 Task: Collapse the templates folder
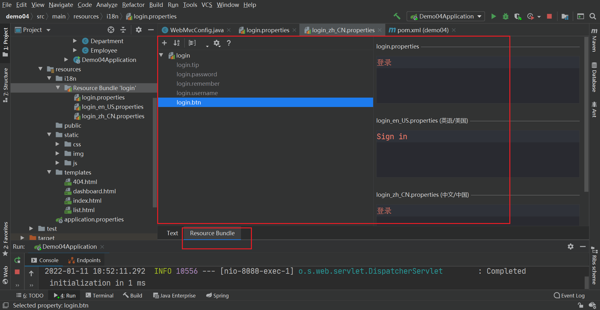pyautogui.click(x=49, y=172)
